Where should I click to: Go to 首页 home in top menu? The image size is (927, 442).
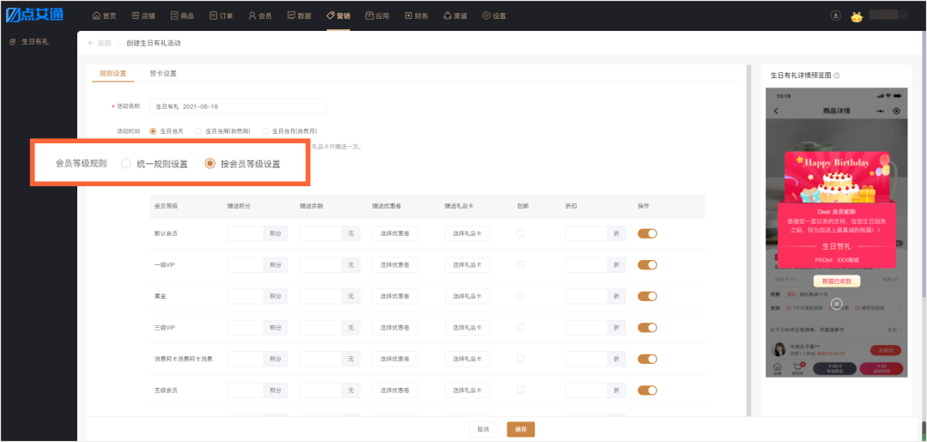point(104,16)
